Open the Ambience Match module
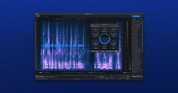Viewport: 178px width, 93px height. (x=137, y=25)
